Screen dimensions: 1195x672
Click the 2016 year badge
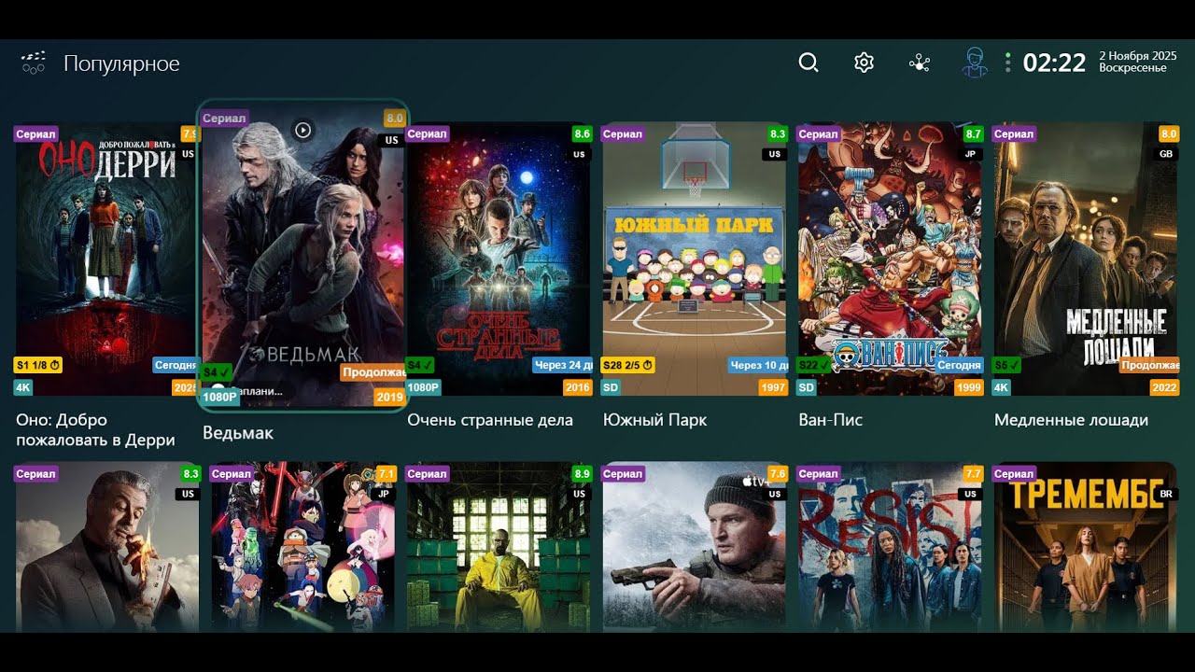click(578, 387)
